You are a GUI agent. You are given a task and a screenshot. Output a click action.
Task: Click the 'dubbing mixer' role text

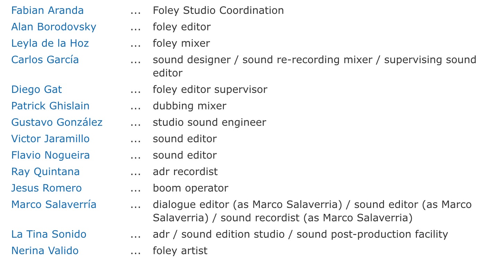(189, 106)
